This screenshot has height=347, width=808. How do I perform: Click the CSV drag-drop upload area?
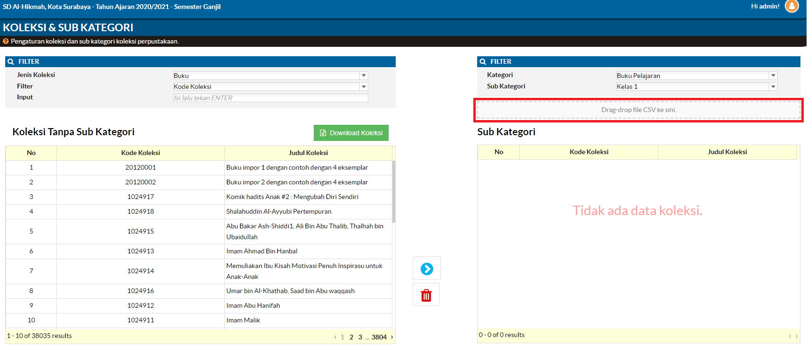click(x=639, y=110)
